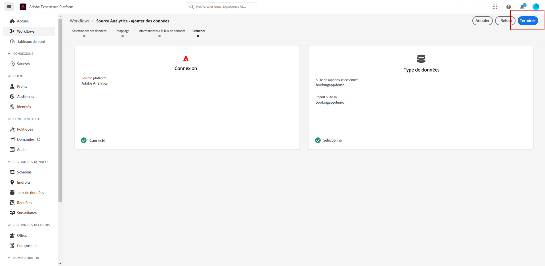Viewport: 545px width, 266px height.
Task: Click the sidebar scroll up arrow
Action: coord(60,17)
